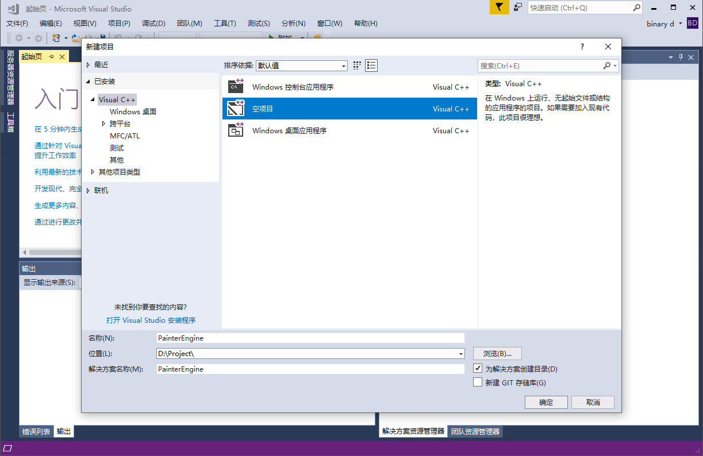Enable the new GIT repository checkbox
The width and height of the screenshot is (703, 456).
point(478,382)
